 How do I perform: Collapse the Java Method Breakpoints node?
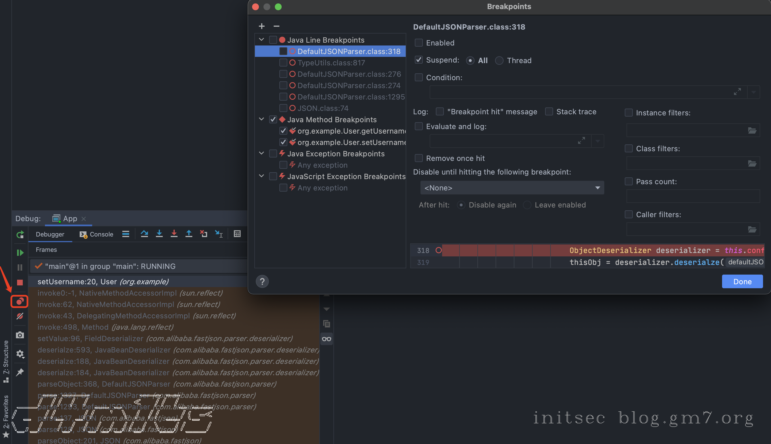click(261, 119)
